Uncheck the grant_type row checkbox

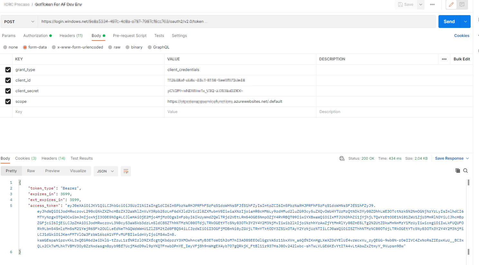8,70
